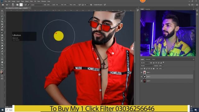
Task: Expand the Fill slider dropdown arrow
Action: tap(163, 68)
